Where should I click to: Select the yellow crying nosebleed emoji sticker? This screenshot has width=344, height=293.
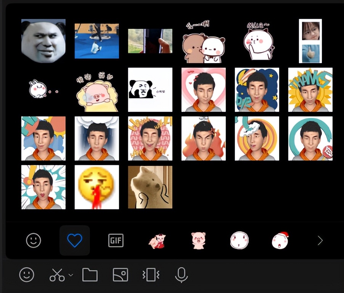pyautogui.click(x=96, y=187)
